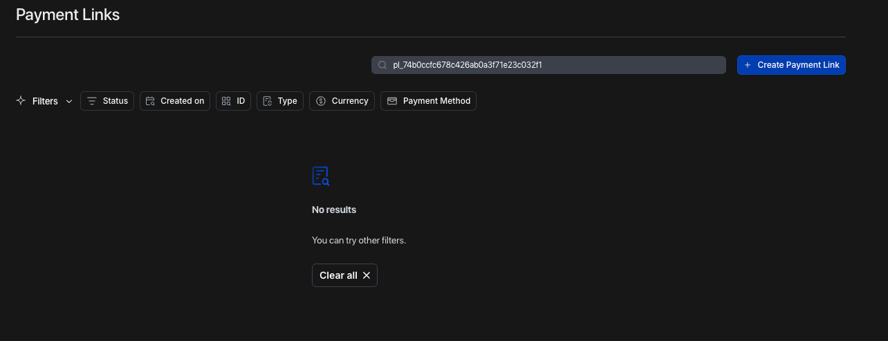Click the Payment Links page heading
Viewport: 888px width, 341px height.
tap(68, 15)
